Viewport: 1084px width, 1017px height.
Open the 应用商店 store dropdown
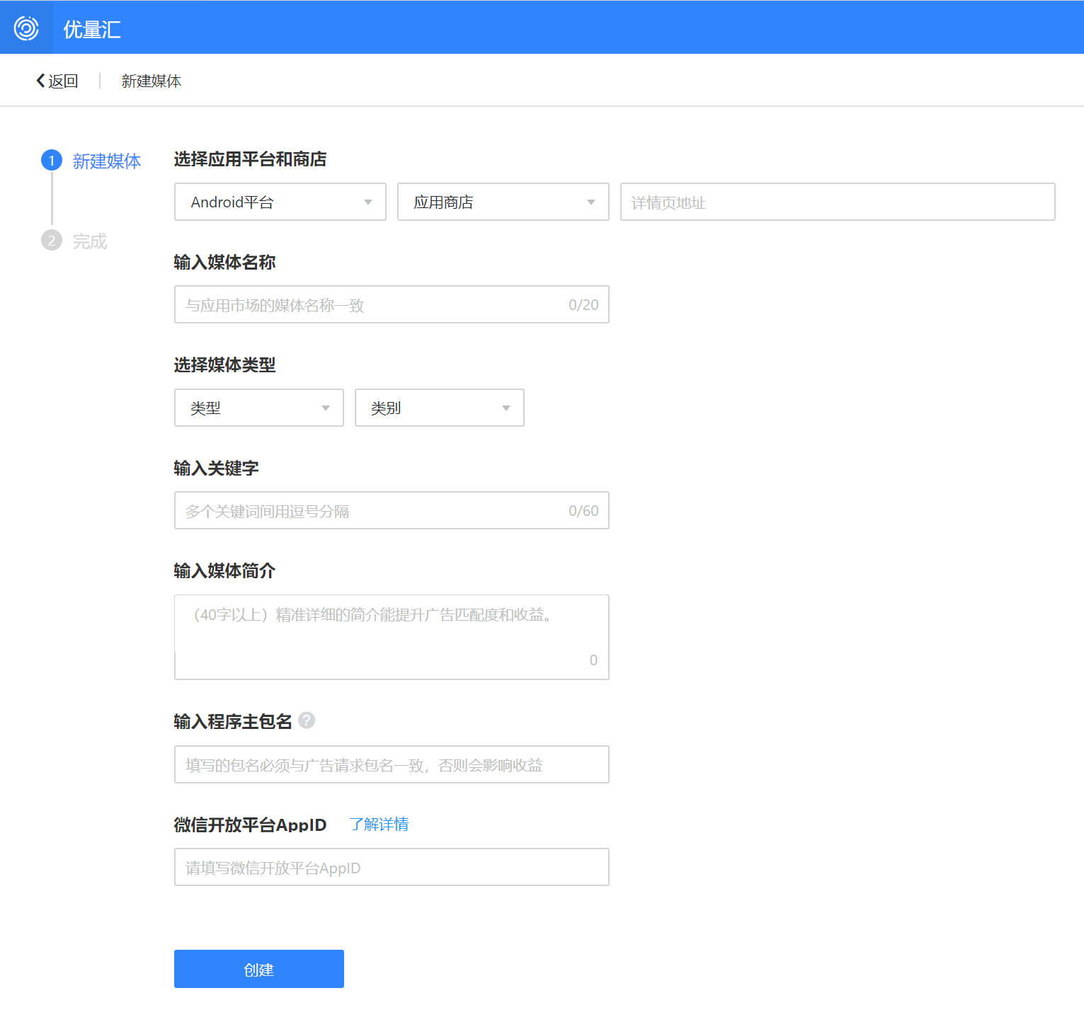(x=503, y=202)
